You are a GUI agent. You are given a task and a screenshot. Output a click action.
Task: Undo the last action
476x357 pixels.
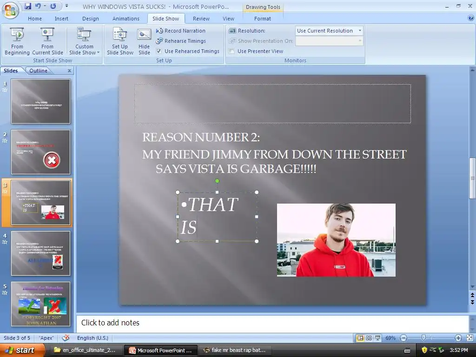pos(38,6)
